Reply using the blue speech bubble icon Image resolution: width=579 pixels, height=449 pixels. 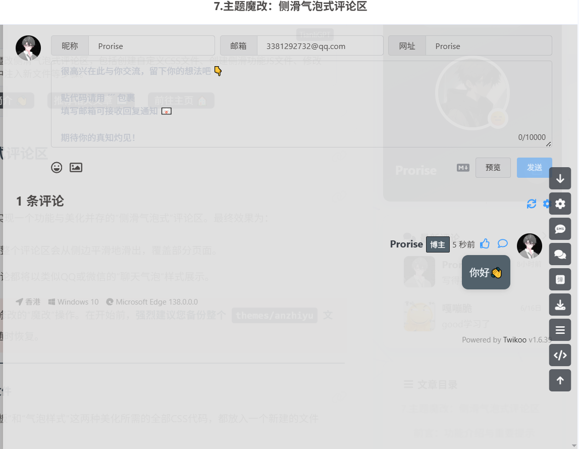[503, 244]
